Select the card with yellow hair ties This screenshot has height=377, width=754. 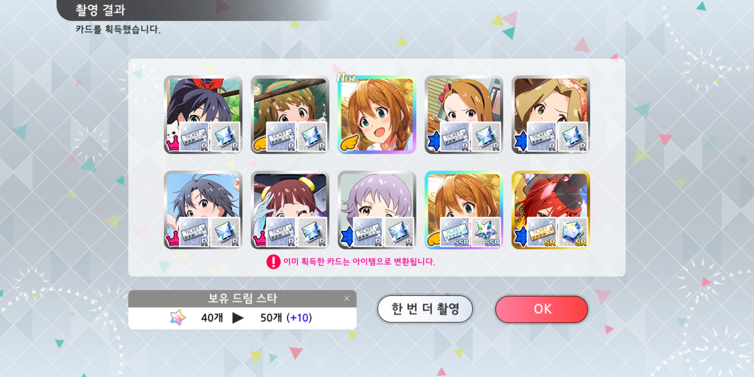click(290, 209)
